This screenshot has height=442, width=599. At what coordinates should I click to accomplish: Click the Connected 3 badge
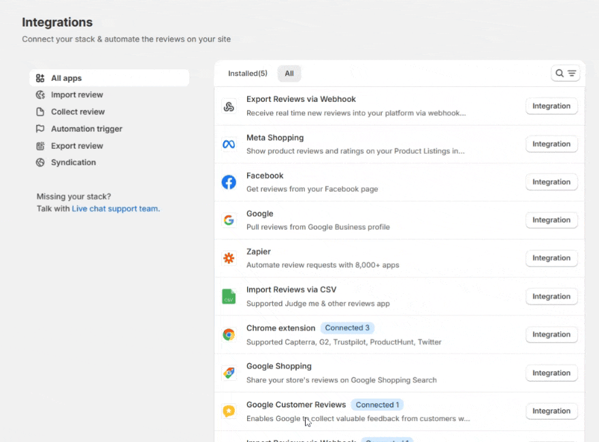click(x=347, y=328)
